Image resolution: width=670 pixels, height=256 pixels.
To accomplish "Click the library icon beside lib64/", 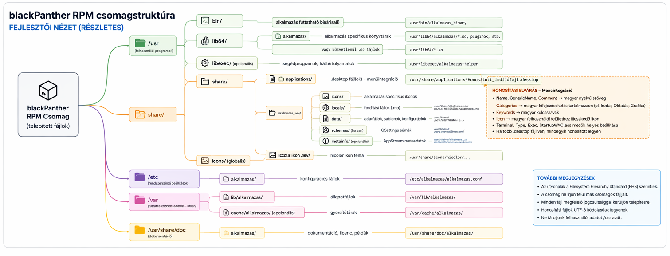I will click(205, 41).
